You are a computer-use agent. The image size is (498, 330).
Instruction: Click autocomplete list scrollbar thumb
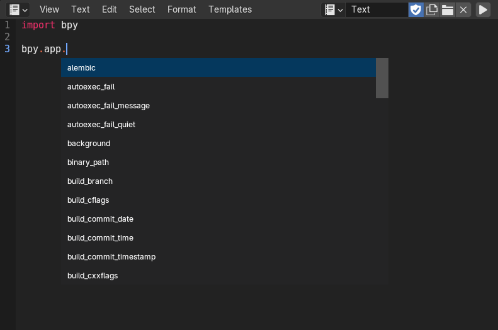[382, 78]
